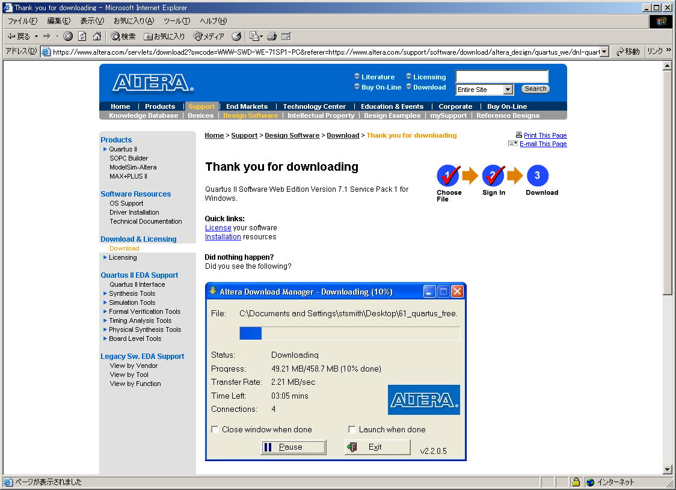The image size is (676, 490).
Task: Click the scrollbar down arrow
Action: 667,470
